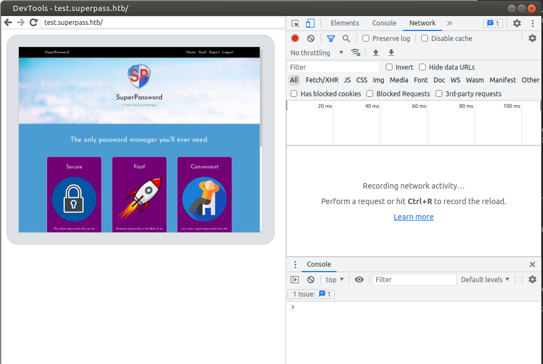
Task: Click the 1 Issue button in console
Action: [311, 294]
